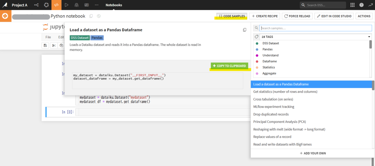
Task: Click the Jupyter copy cells icon
Action: tap(61, 46)
